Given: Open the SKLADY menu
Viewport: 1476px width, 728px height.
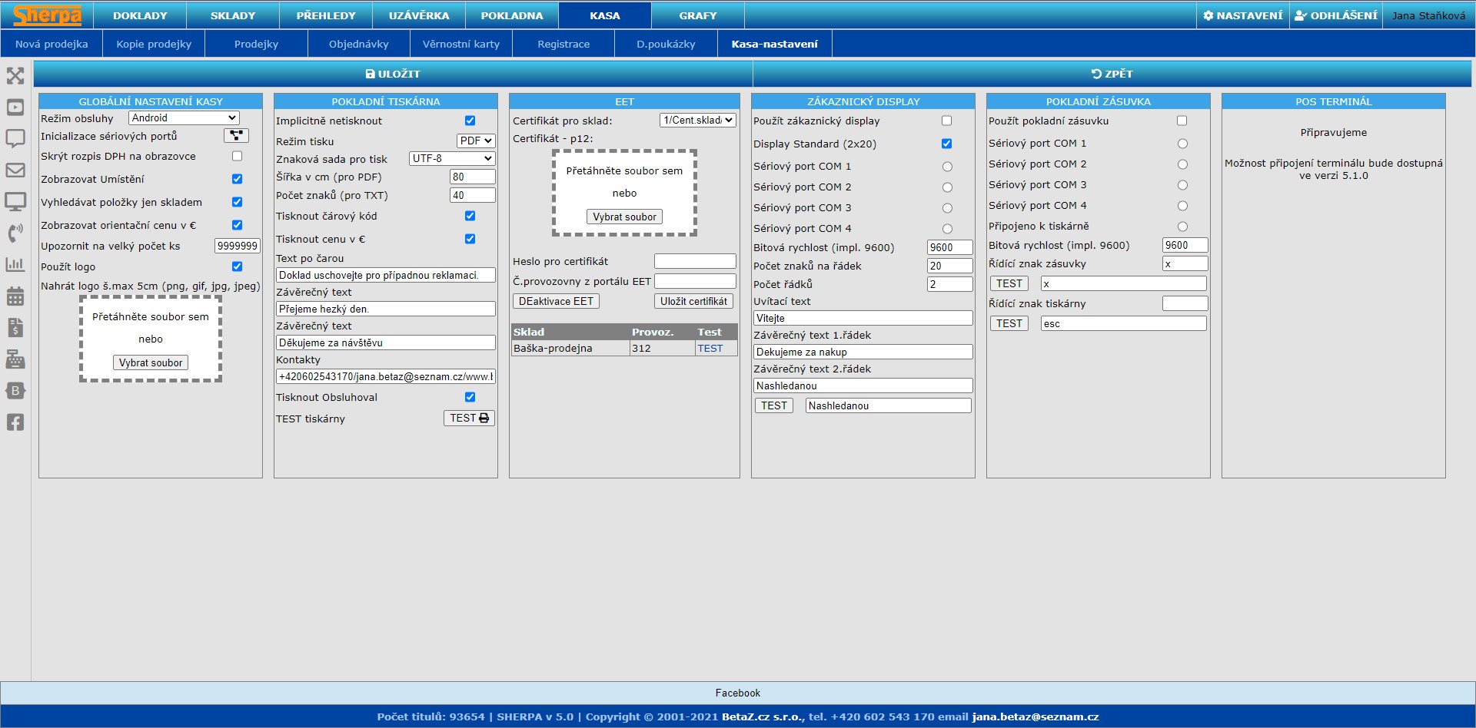Looking at the screenshot, I should tap(232, 15).
